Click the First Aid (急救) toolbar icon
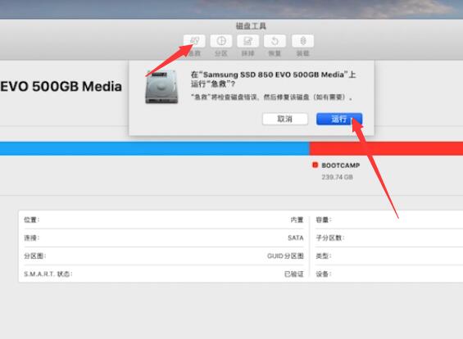The width and height of the screenshot is (463, 339). pos(194,41)
